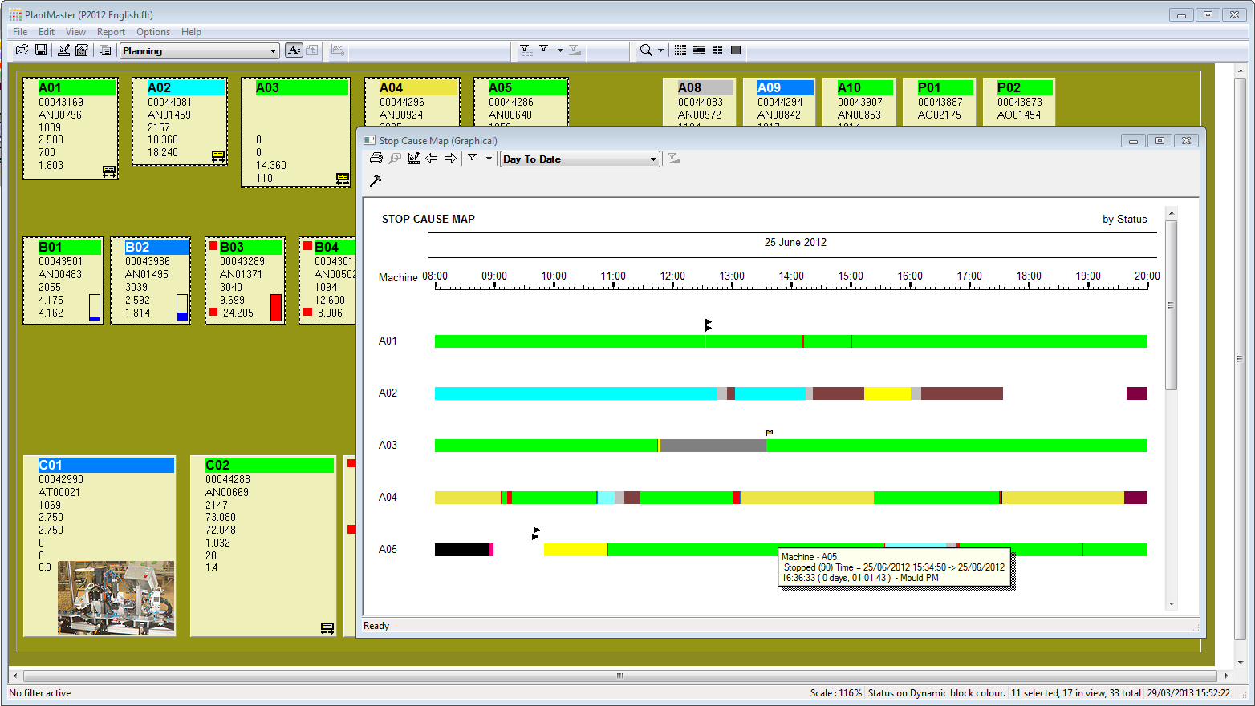
Task: Select the densest grid view icon
Action: pos(680,50)
